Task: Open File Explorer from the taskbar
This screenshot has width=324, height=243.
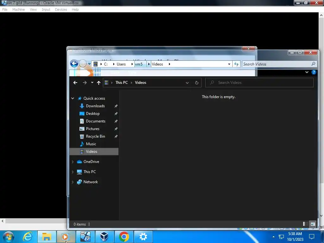Action: (x=47, y=237)
